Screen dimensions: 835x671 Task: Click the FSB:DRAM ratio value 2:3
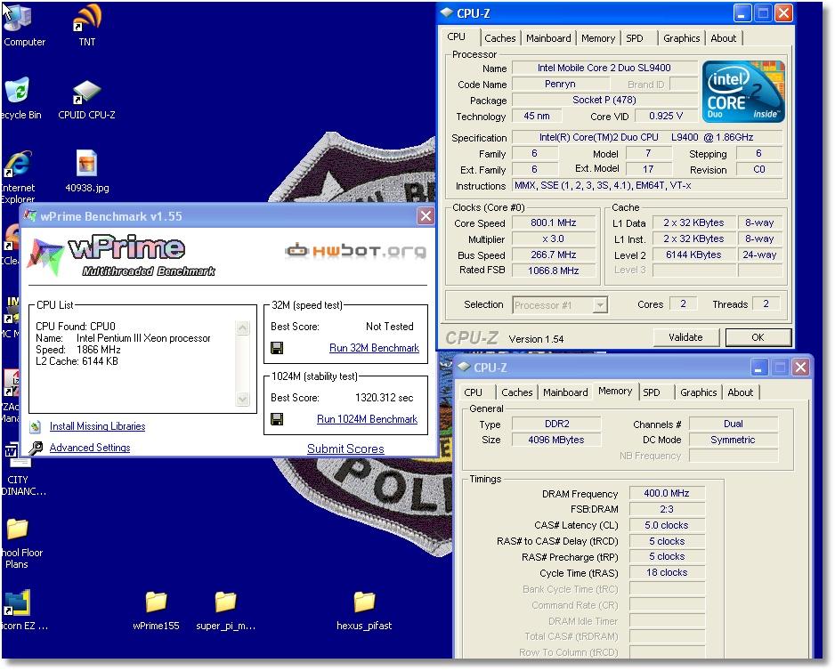point(667,510)
